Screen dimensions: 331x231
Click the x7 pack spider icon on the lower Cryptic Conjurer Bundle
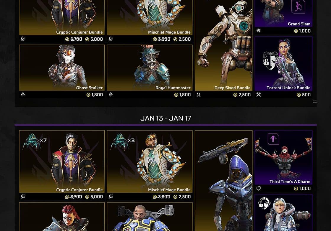click(x=31, y=142)
